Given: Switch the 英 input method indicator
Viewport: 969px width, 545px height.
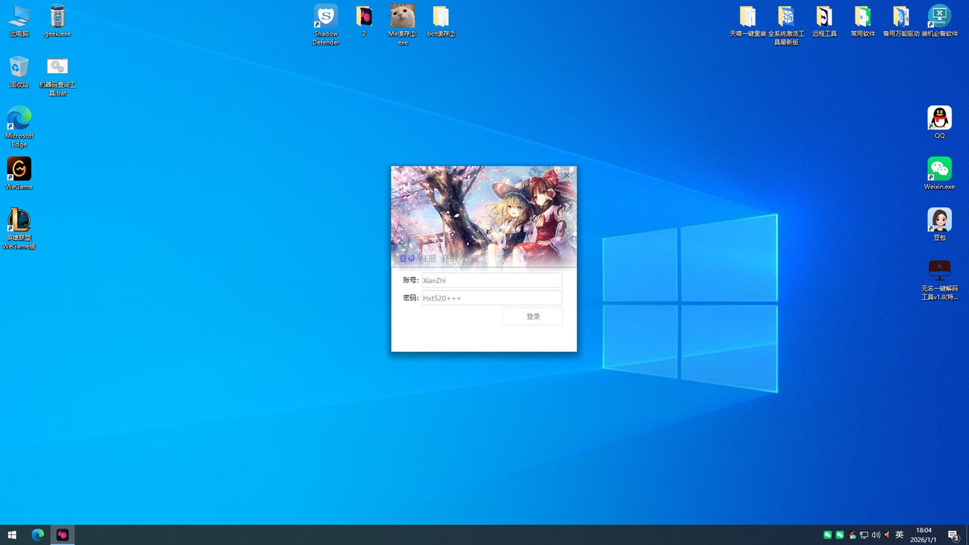Looking at the screenshot, I should tap(899, 535).
